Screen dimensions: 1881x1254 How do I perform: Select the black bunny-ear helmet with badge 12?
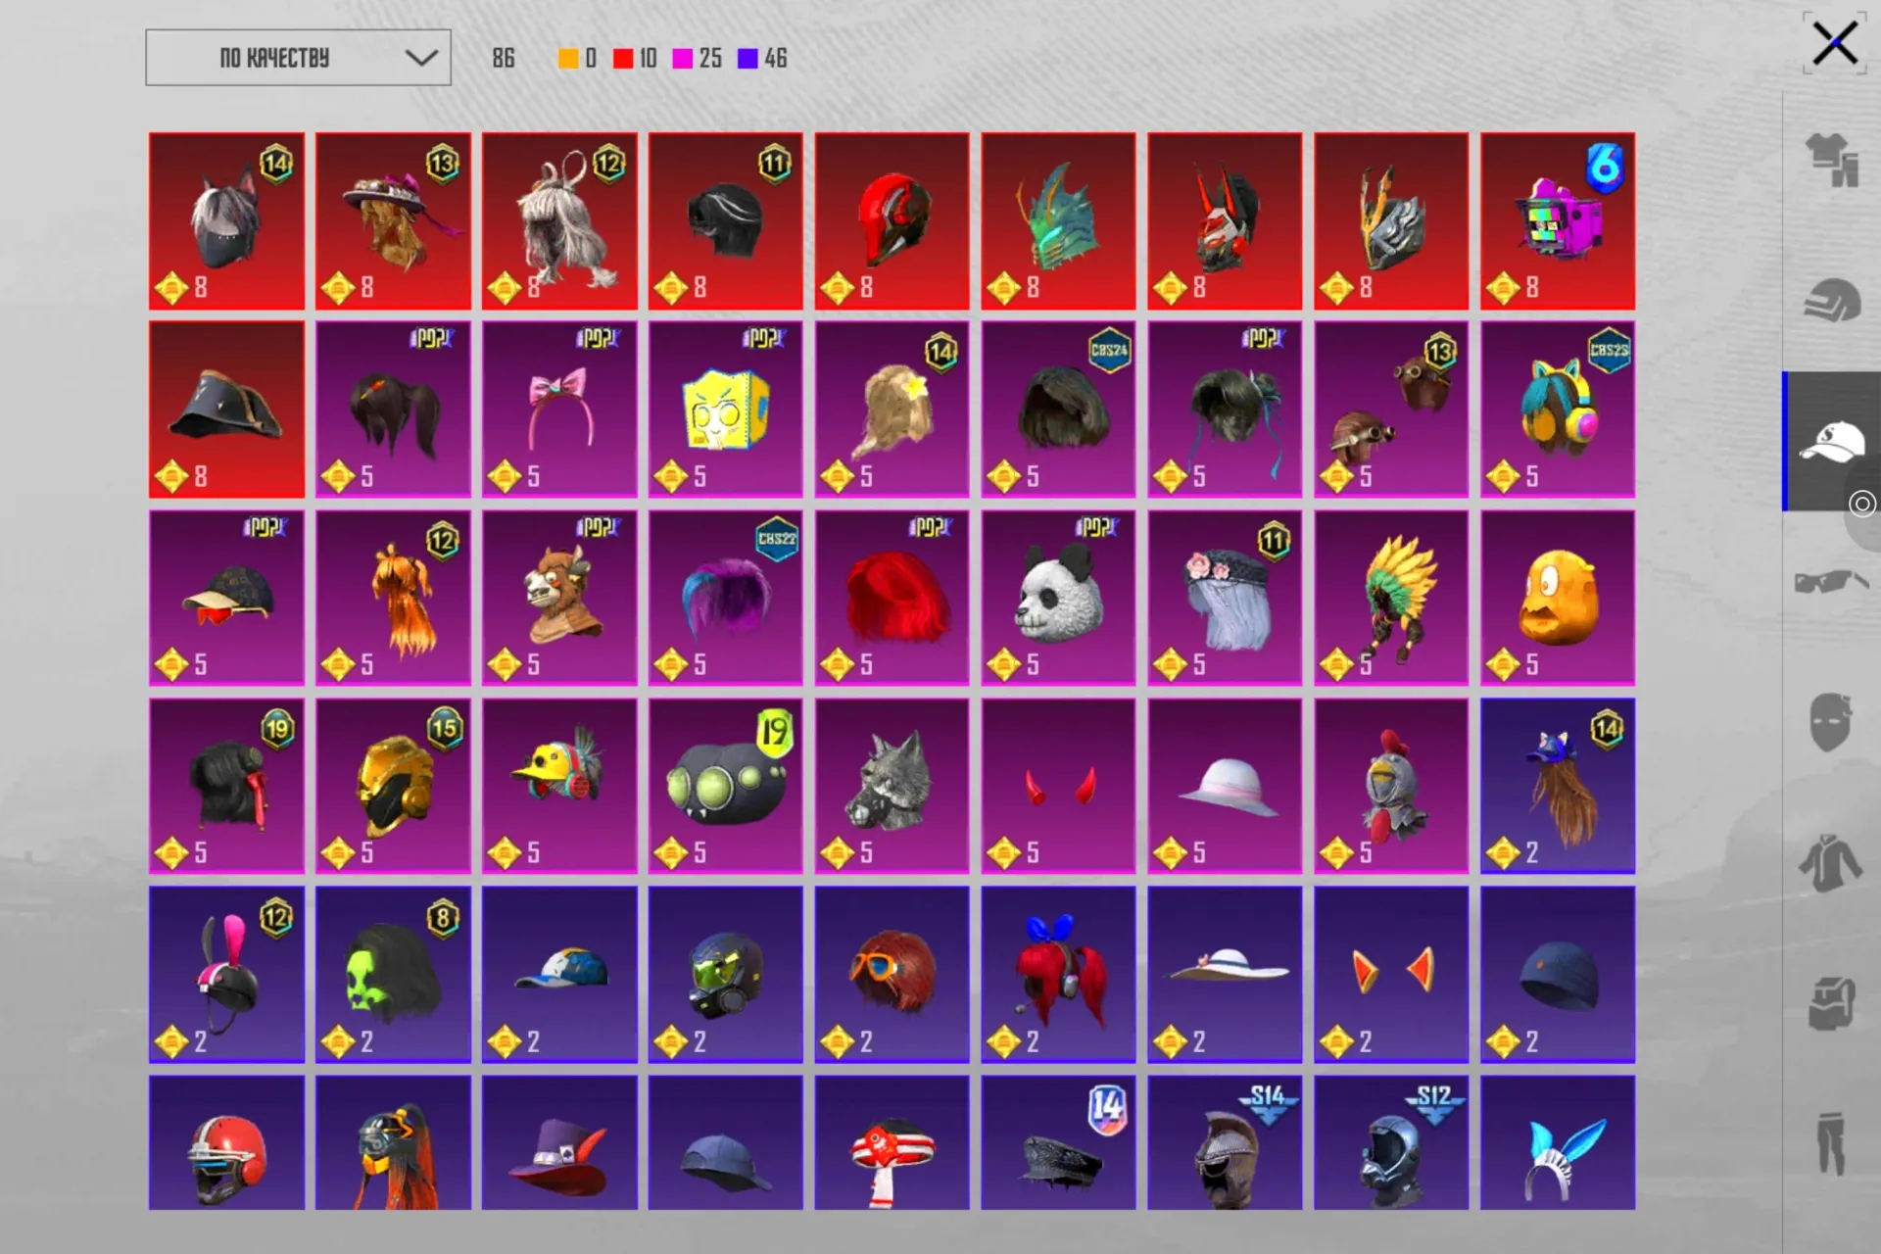point(226,975)
